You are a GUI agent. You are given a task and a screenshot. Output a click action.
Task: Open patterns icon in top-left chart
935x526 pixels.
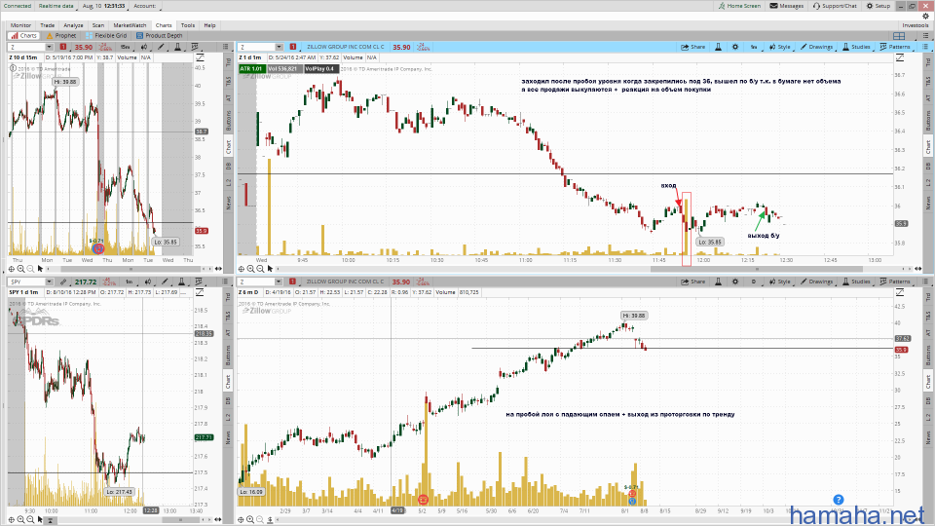(195, 47)
